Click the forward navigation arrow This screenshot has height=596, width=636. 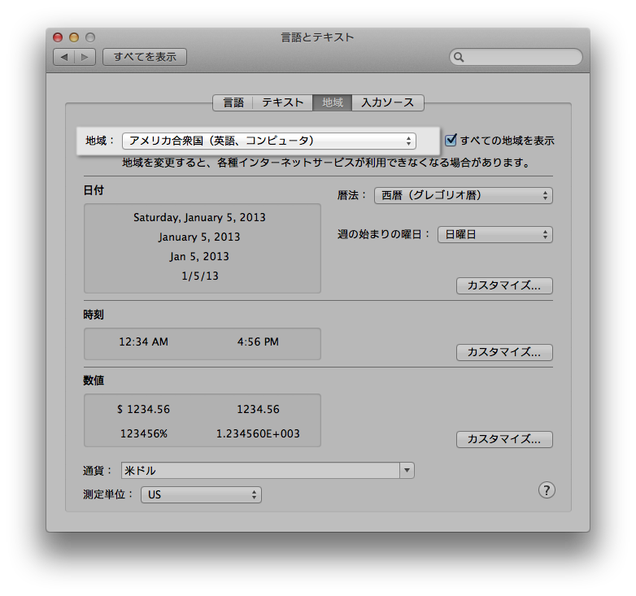[x=85, y=57]
